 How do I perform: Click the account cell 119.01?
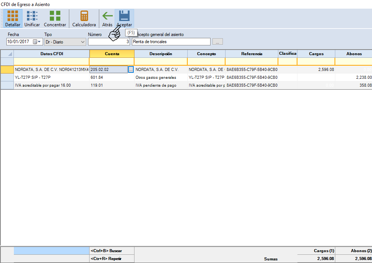(112, 85)
